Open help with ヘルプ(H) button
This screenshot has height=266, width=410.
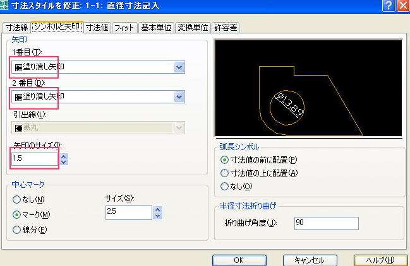click(380, 260)
